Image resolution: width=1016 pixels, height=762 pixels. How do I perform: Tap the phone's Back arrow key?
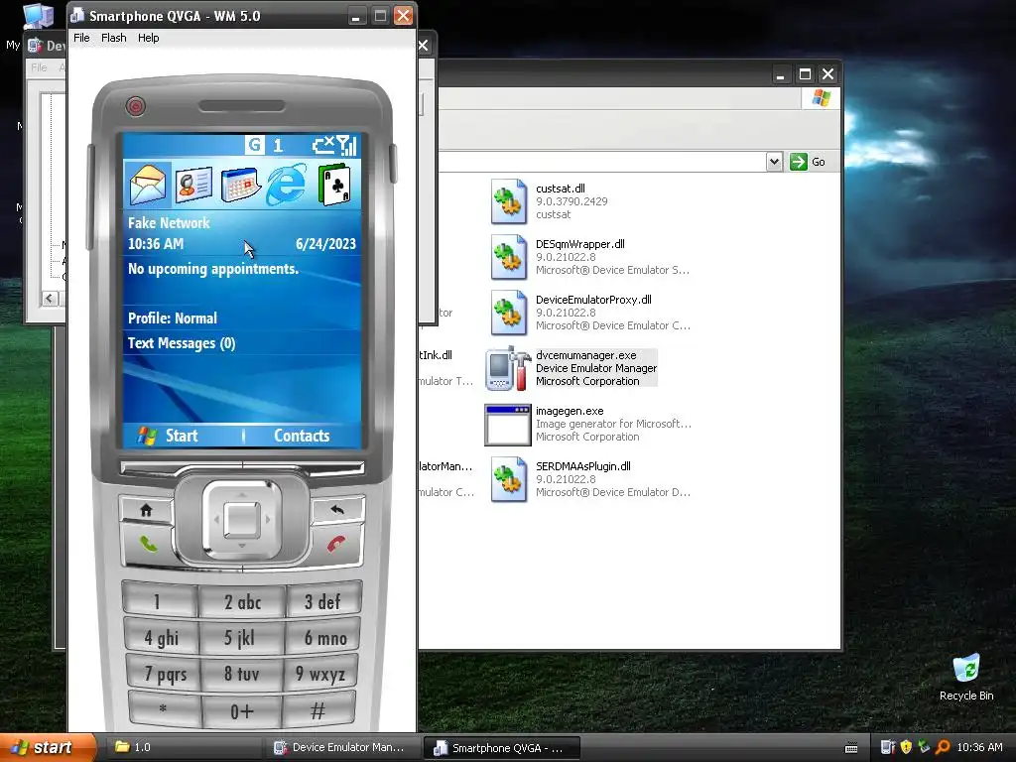[x=337, y=509]
